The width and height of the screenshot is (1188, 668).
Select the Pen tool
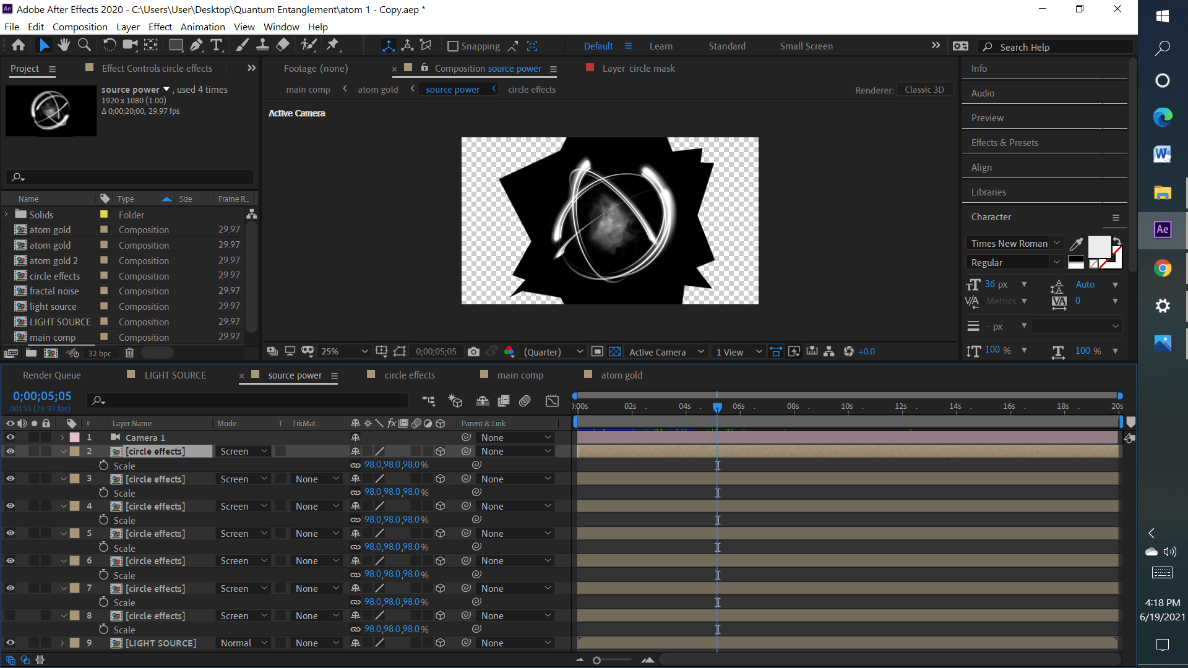[196, 45]
